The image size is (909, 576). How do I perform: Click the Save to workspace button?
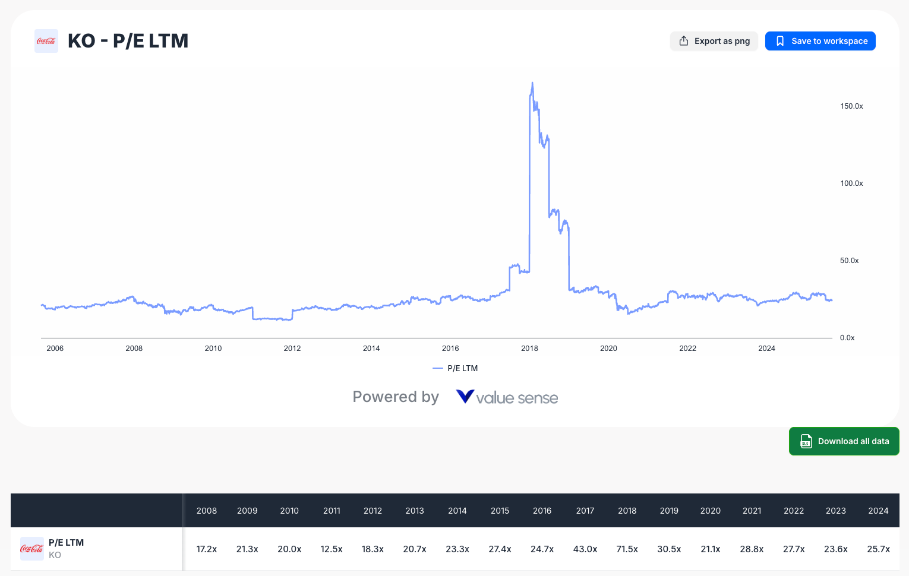[x=820, y=41]
